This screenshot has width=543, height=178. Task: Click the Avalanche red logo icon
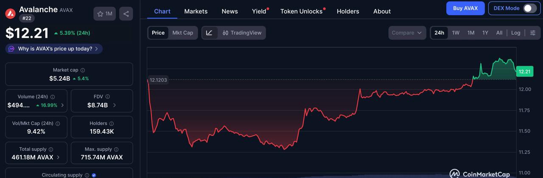pos(11,14)
